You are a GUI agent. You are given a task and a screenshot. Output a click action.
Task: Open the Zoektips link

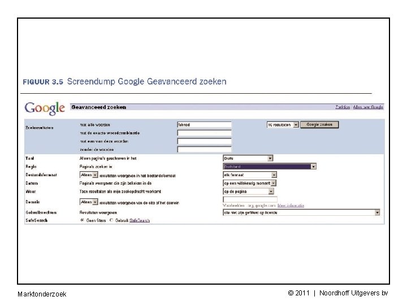pos(343,107)
